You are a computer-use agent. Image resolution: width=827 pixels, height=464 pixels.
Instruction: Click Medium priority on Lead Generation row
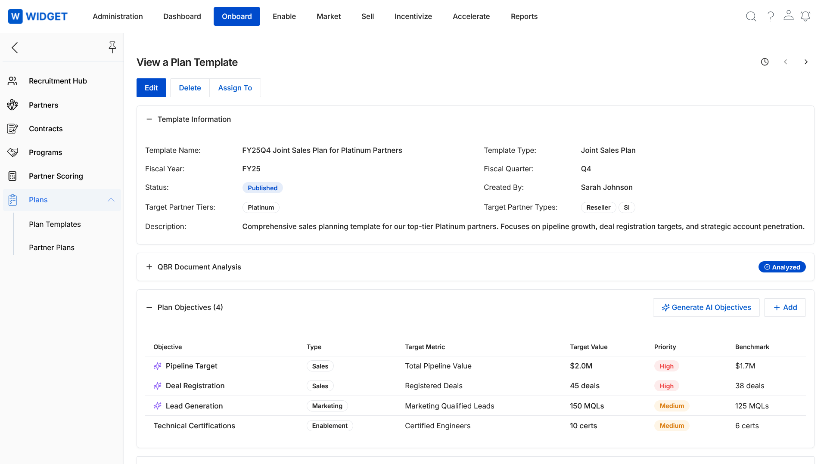coord(672,406)
